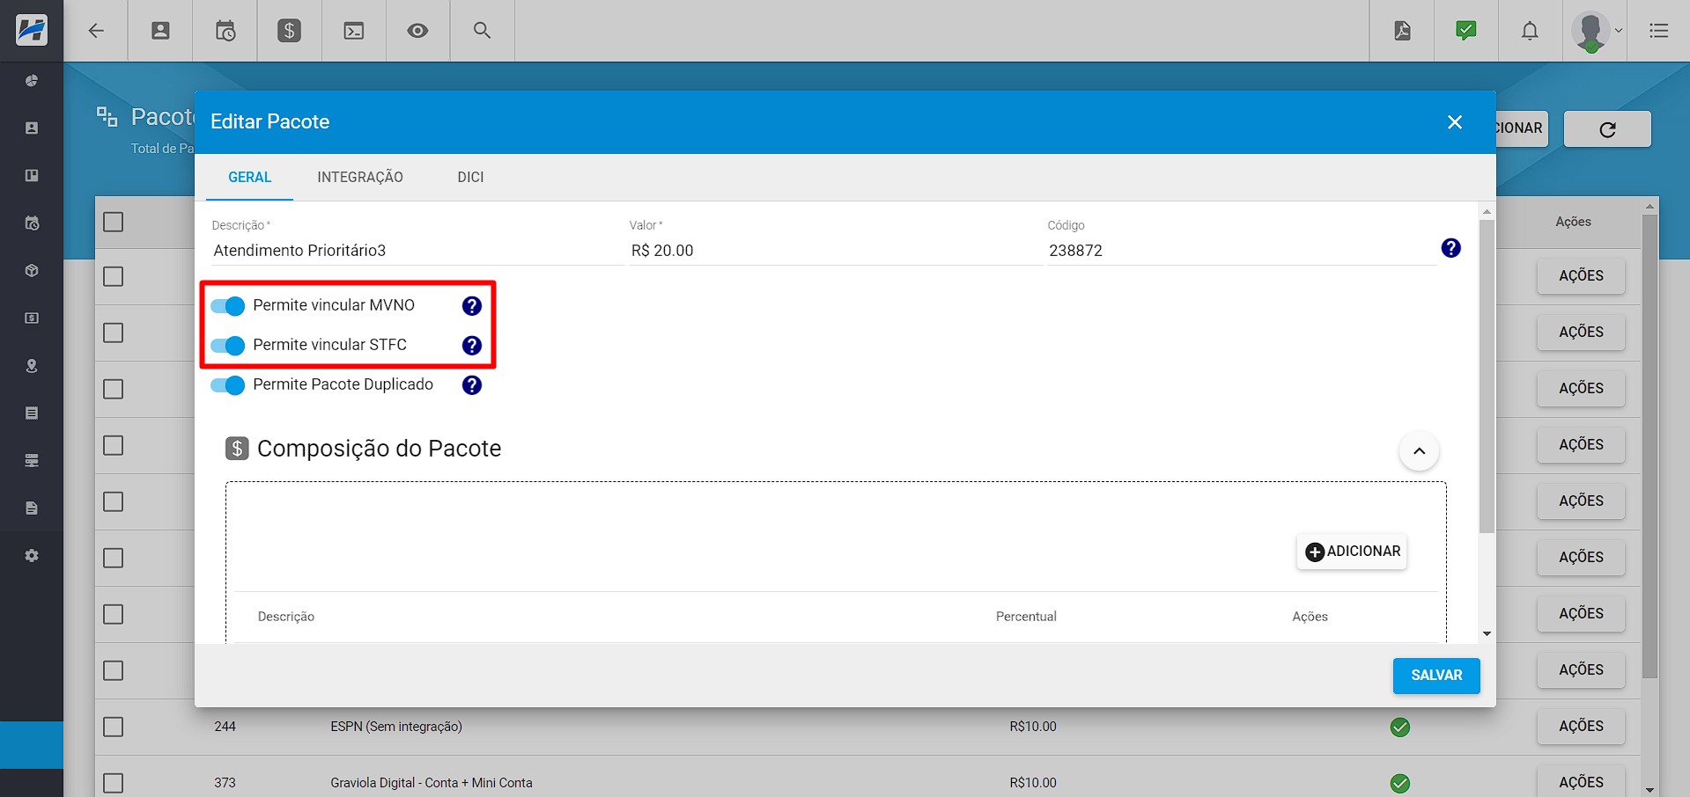Open the terminal console icon in toolbar
Viewport: 1690px width, 797px height.
coord(354,31)
